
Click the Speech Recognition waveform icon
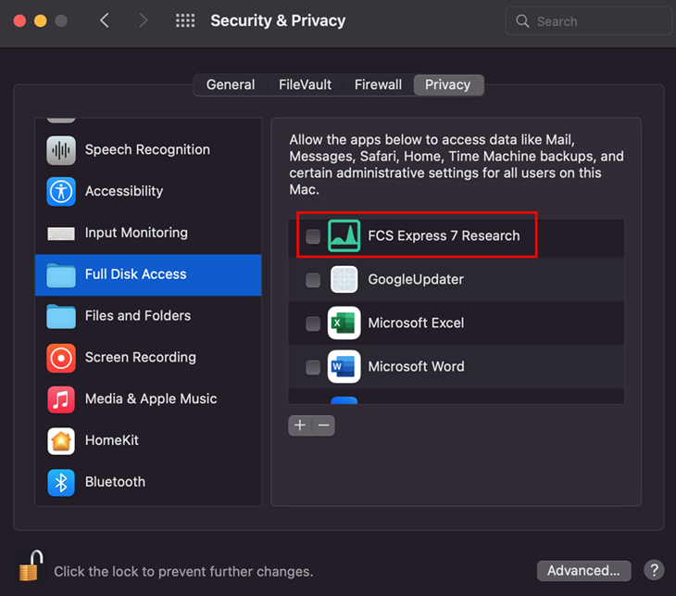tap(61, 149)
